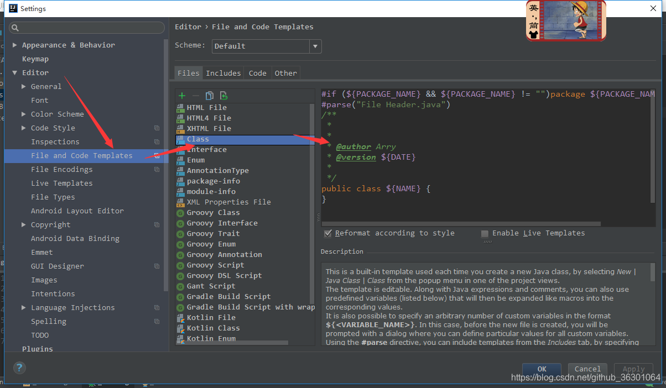Screen dimensions: 666x388
Task: Click the Enum template icon
Action: tap(180, 160)
